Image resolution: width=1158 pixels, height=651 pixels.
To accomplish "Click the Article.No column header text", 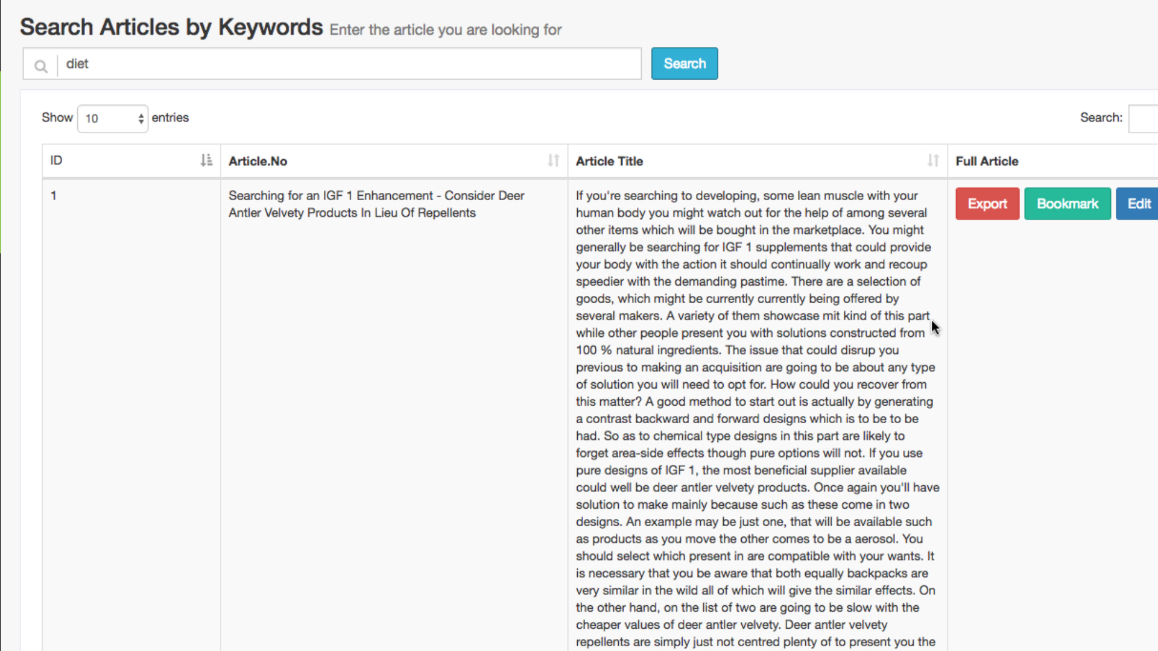I will (x=258, y=161).
